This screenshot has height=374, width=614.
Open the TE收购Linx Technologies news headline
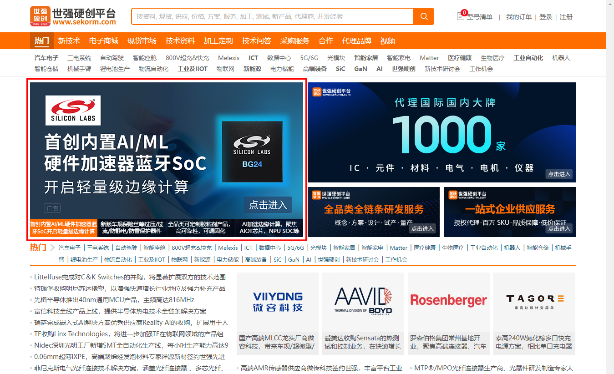(x=129, y=334)
